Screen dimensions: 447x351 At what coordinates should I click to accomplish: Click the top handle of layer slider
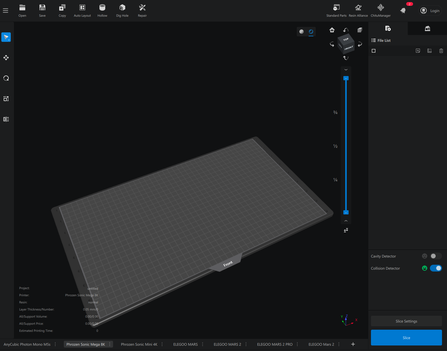coord(346,78)
